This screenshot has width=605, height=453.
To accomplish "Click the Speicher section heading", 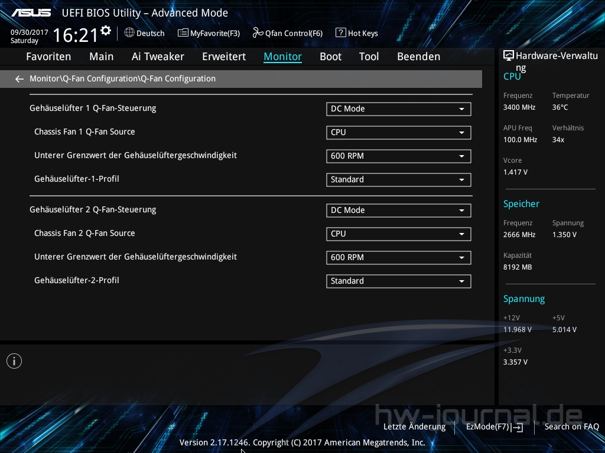I will point(521,203).
